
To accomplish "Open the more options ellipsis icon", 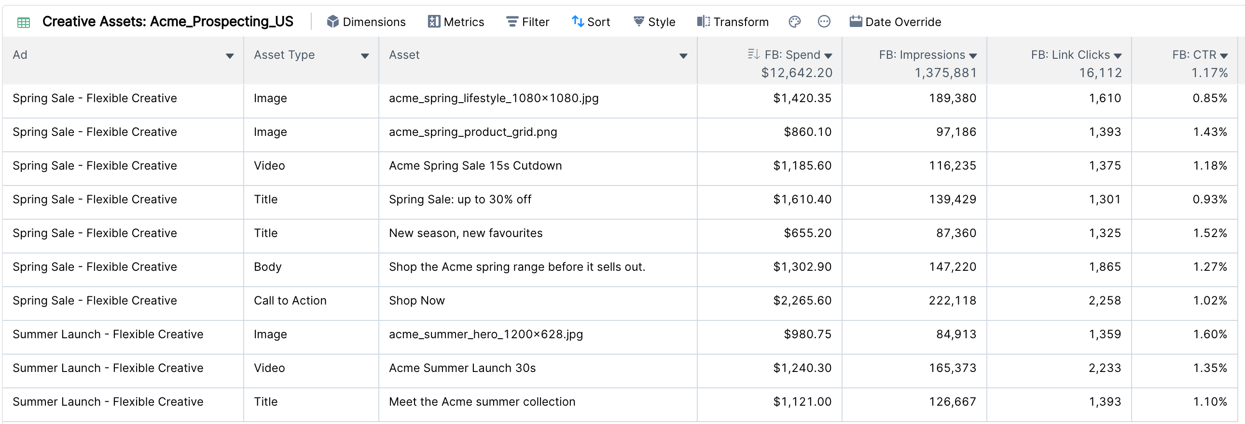I will (x=824, y=22).
